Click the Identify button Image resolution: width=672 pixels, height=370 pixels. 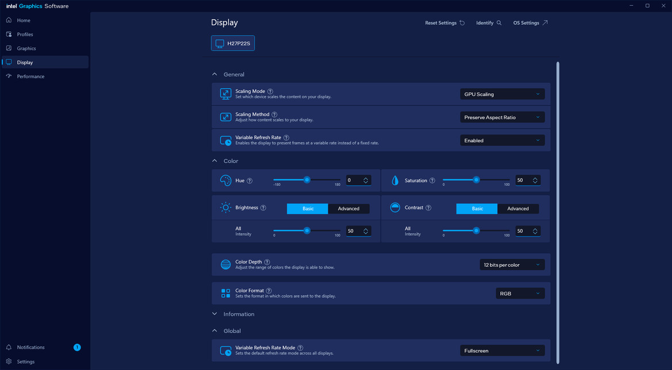coord(489,23)
